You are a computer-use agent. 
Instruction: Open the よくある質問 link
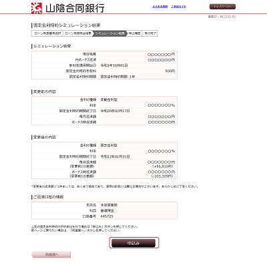(160, 7)
